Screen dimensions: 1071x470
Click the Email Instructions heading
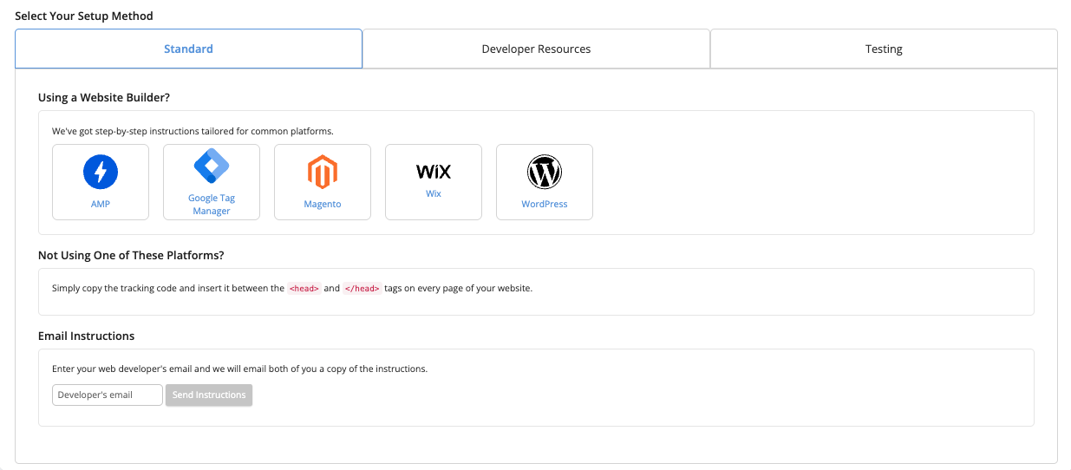(86, 336)
